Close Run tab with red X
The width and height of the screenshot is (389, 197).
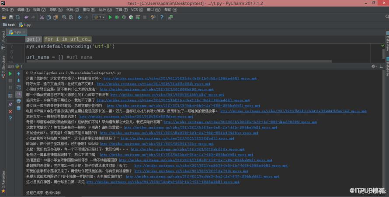[x=10, y=112]
